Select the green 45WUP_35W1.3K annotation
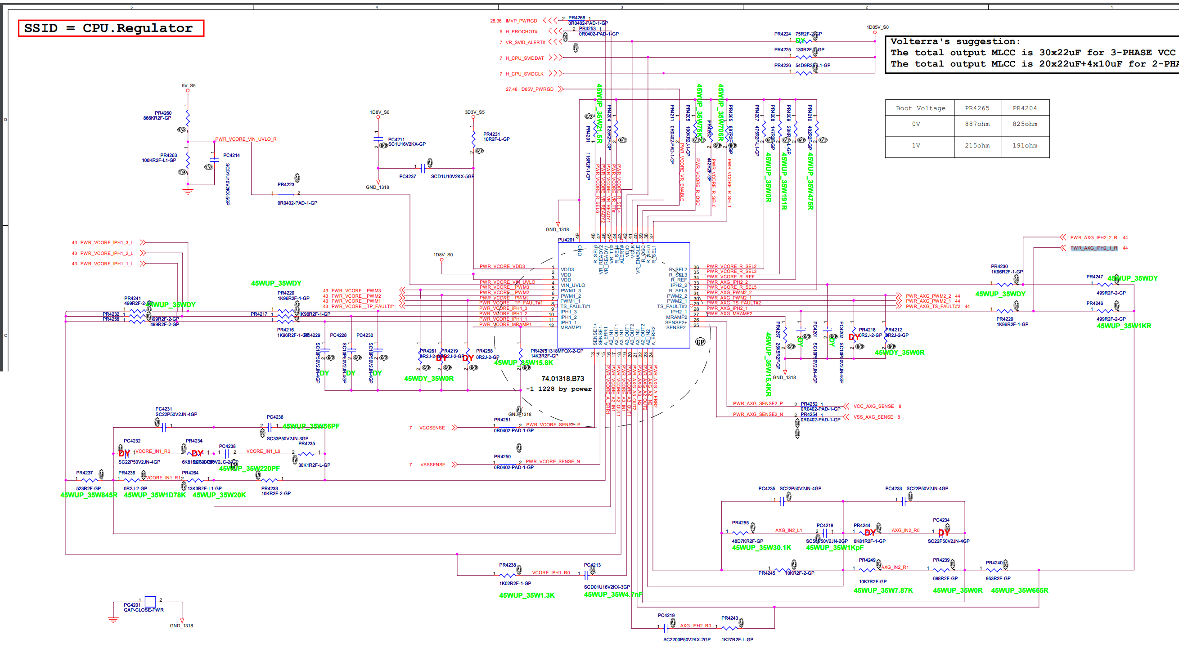Viewport: 1197px width, 648px height. (x=526, y=595)
